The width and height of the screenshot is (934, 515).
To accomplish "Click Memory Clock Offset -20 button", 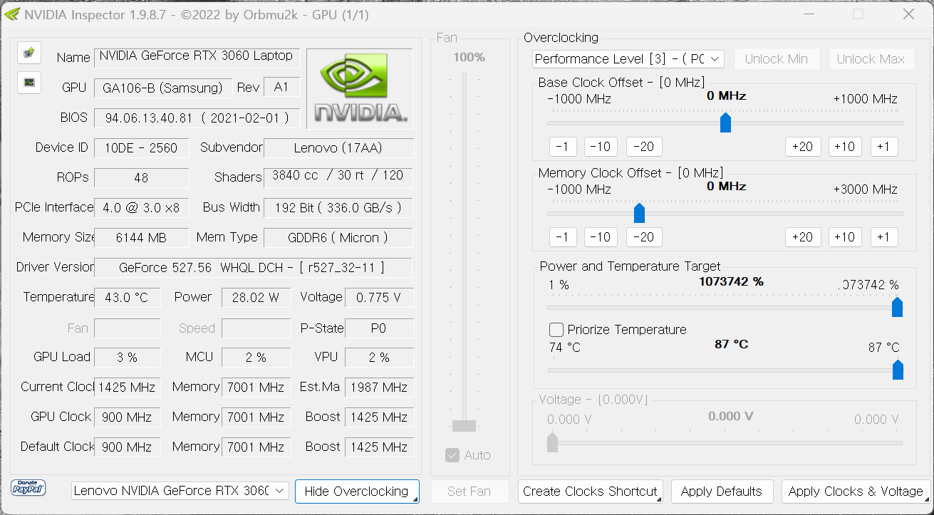I will coord(644,237).
